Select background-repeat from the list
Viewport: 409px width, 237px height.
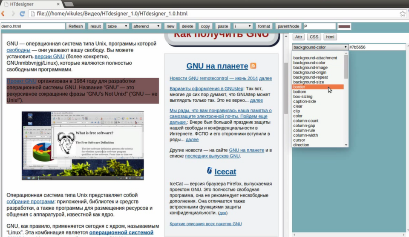pos(311,77)
